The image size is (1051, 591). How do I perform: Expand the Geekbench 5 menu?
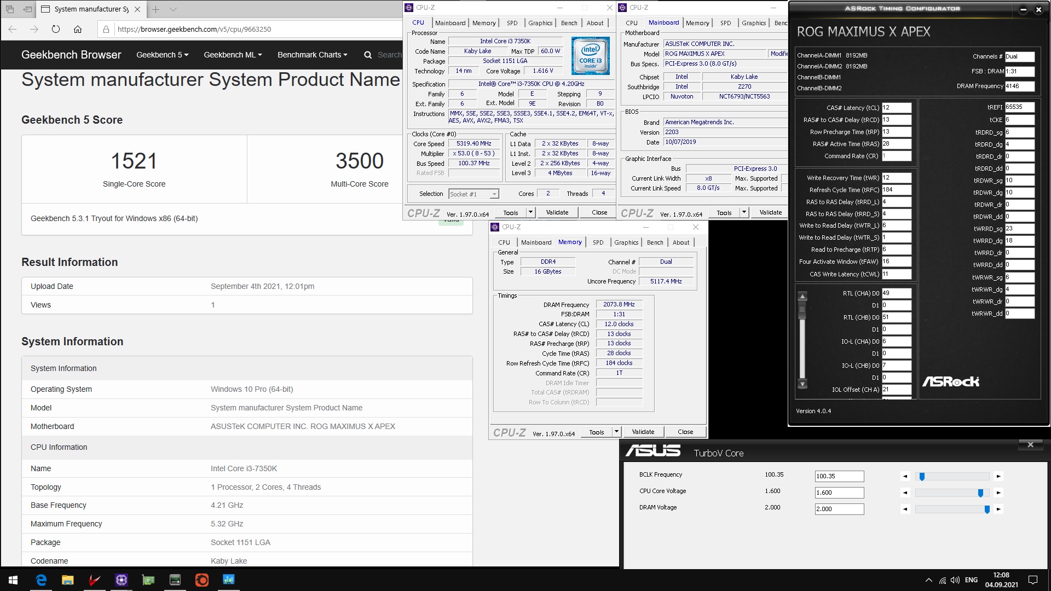point(162,55)
